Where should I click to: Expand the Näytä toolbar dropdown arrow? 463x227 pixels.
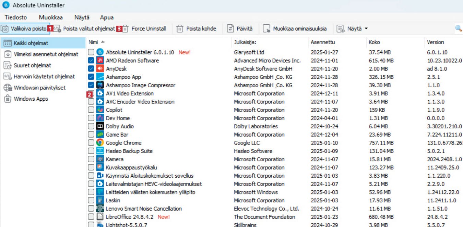(366, 29)
